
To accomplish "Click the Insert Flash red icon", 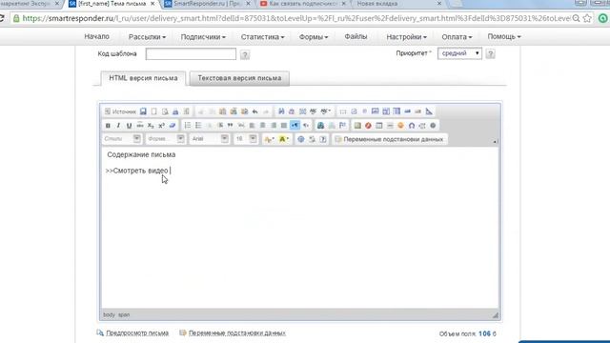I will point(368,126).
